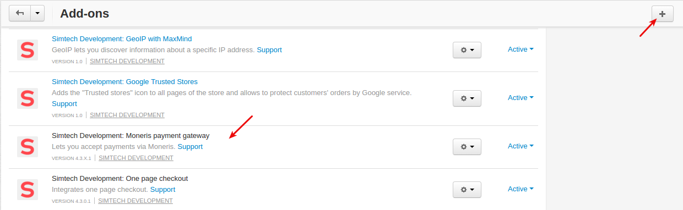Expand Active status dropdown for GeoIP
Screen dimensions: 683x210
point(521,49)
